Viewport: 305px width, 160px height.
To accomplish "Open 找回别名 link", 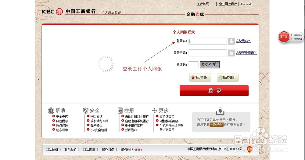I will [x=131, y=130].
